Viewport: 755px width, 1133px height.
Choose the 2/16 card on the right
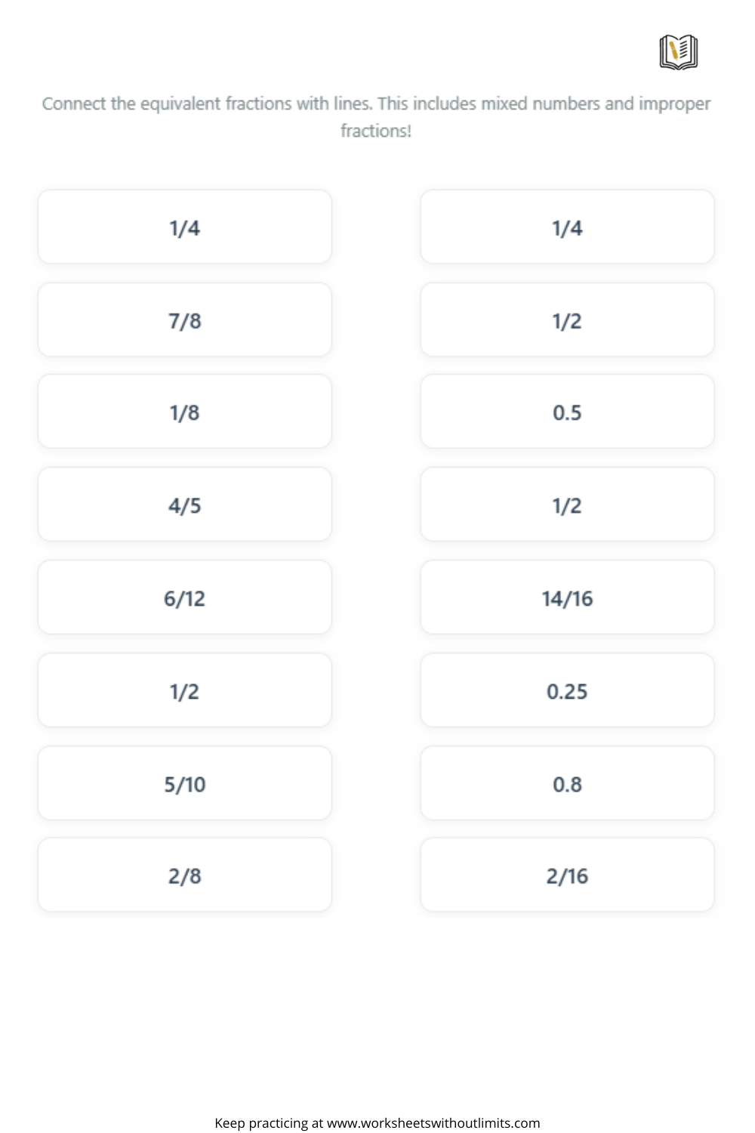point(567,875)
